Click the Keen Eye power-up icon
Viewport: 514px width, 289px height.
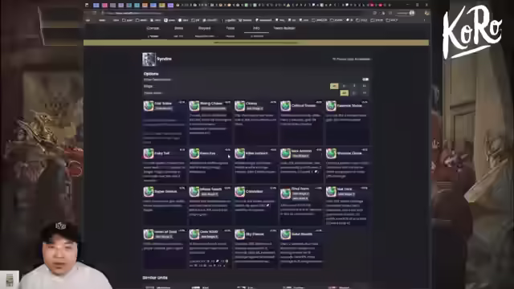coord(194,153)
